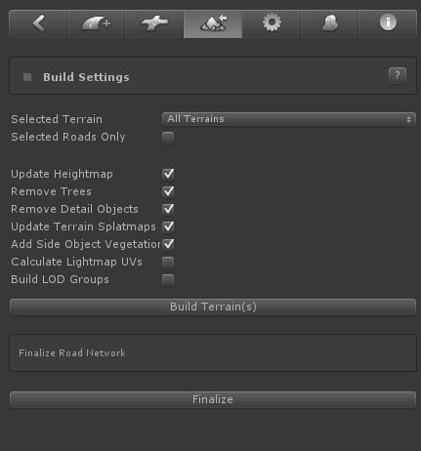Select the crossing connections icon
Image resolution: width=421 pixels, height=451 pixels.
point(154,23)
